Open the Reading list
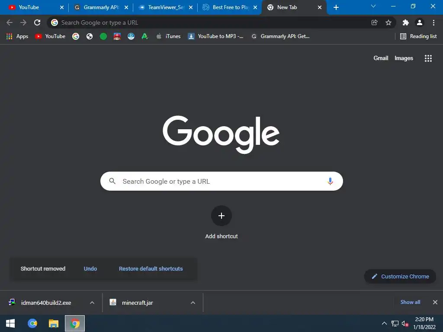443x332 pixels. (418, 36)
